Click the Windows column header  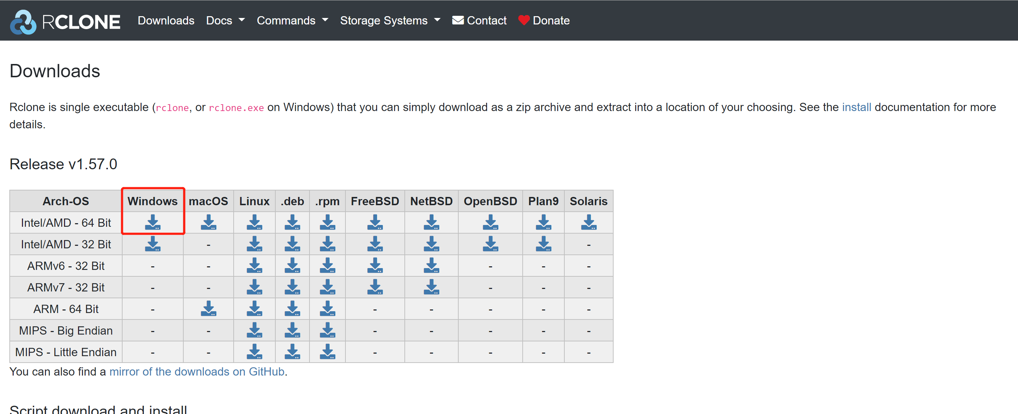(x=152, y=201)
